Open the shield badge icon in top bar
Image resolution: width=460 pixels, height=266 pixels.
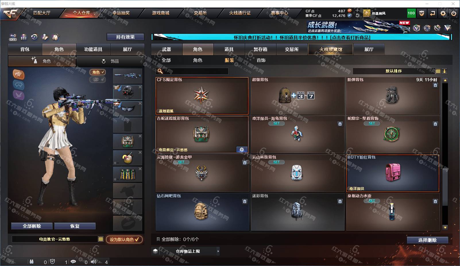tap(422, 13)
